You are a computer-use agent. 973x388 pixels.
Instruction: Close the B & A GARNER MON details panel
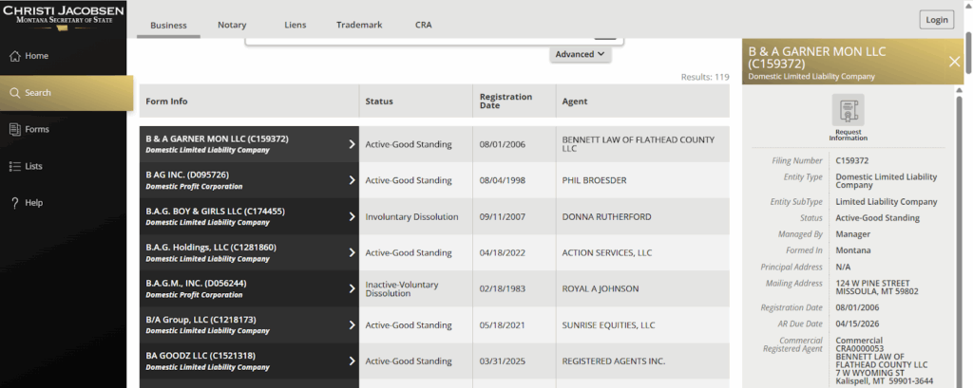[954, 62]
